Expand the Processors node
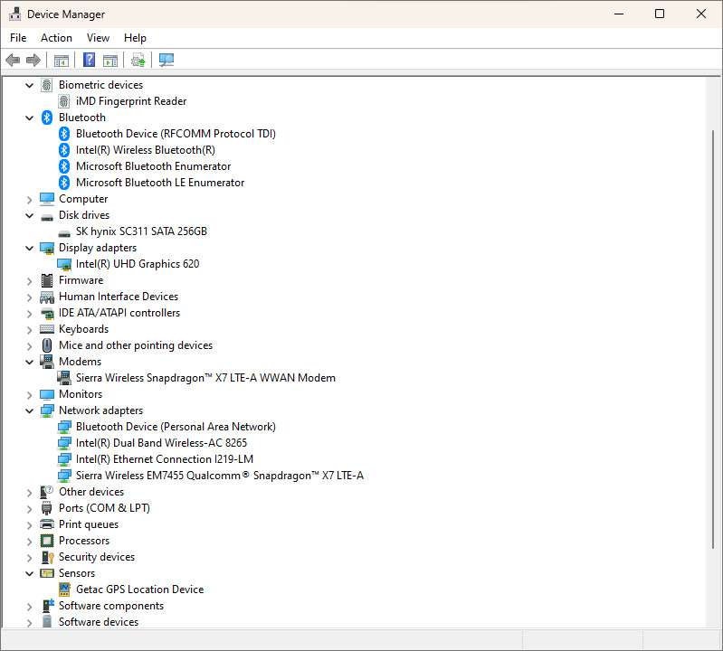723x651 pixels. click(x=30, y=542)
